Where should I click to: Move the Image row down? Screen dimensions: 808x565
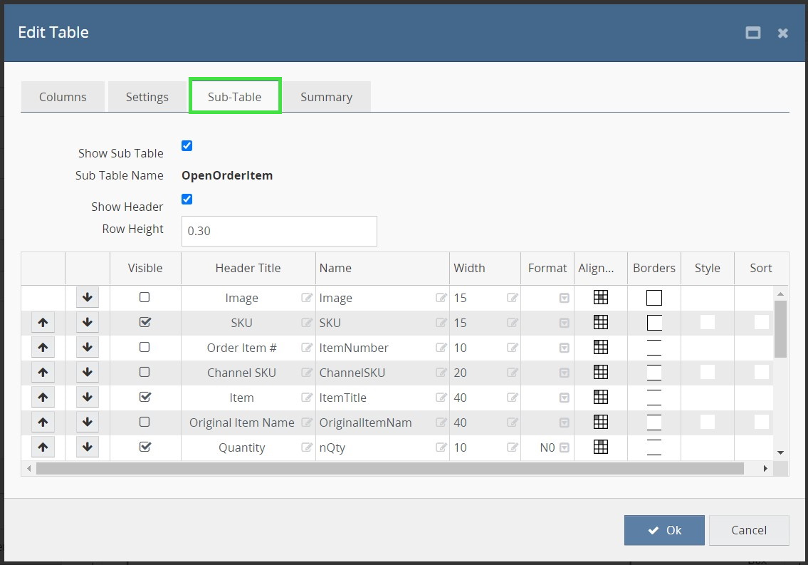[x=88, y=298]
